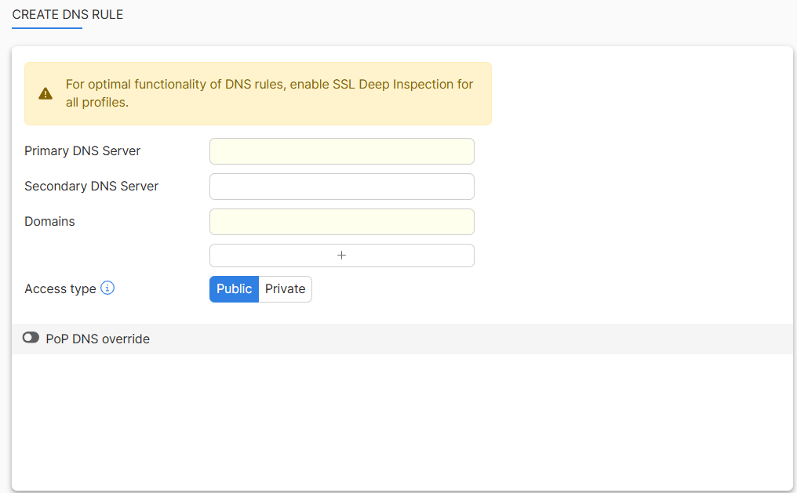Select the info circle next to Access type
This screenshot has width=797, height=493.
pyautogui.click(x=107, y=288)
